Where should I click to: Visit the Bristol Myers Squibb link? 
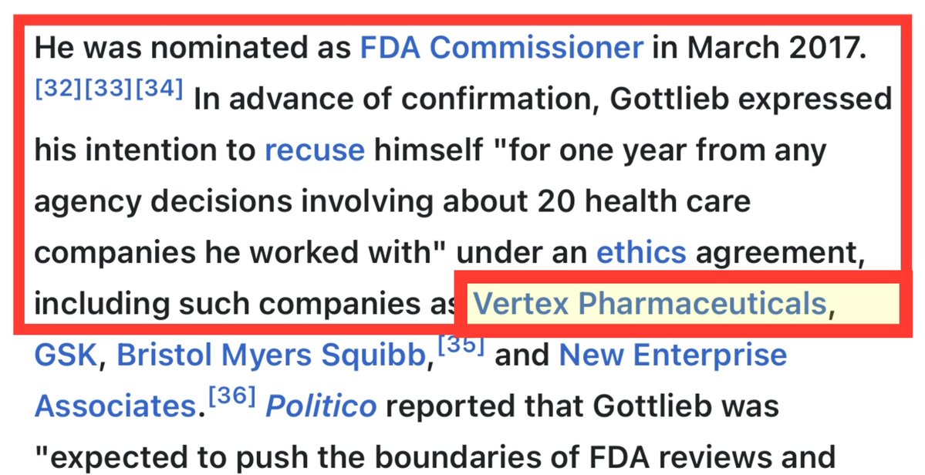click(272, 355)
